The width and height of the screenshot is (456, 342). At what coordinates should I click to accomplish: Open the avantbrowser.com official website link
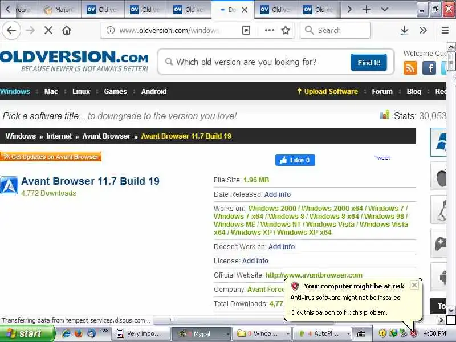pyautogui.click(x=314, y=275)
